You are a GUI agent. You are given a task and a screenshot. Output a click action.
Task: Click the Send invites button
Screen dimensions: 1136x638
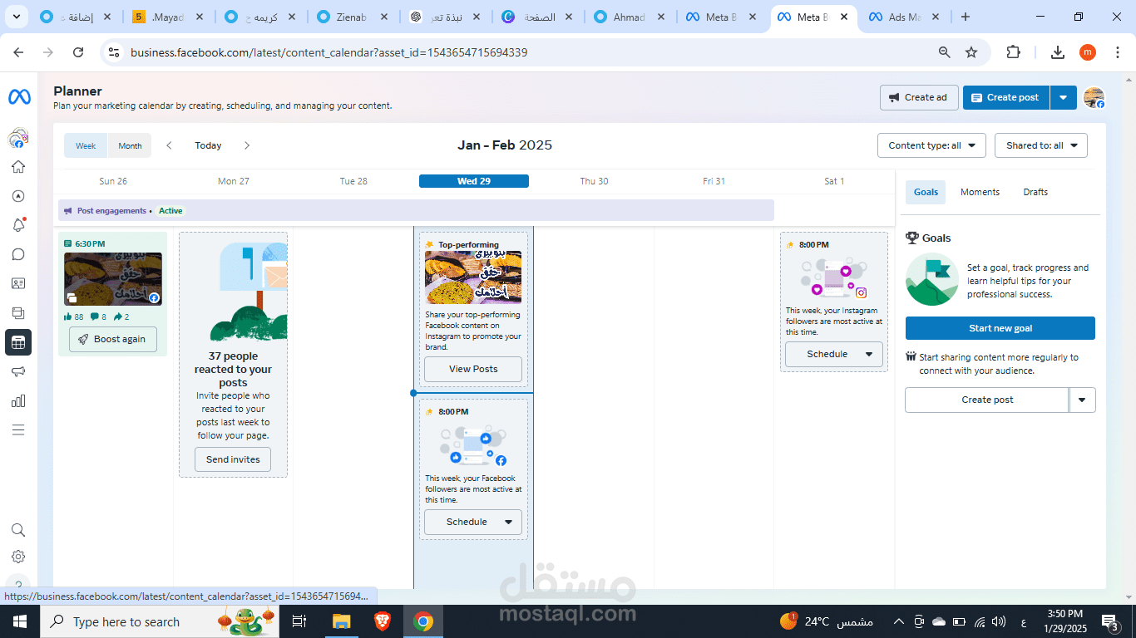233,459
